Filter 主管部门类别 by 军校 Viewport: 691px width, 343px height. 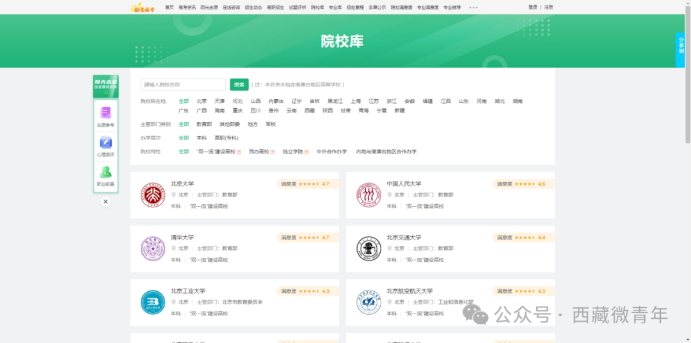click(x=271, y=124)
